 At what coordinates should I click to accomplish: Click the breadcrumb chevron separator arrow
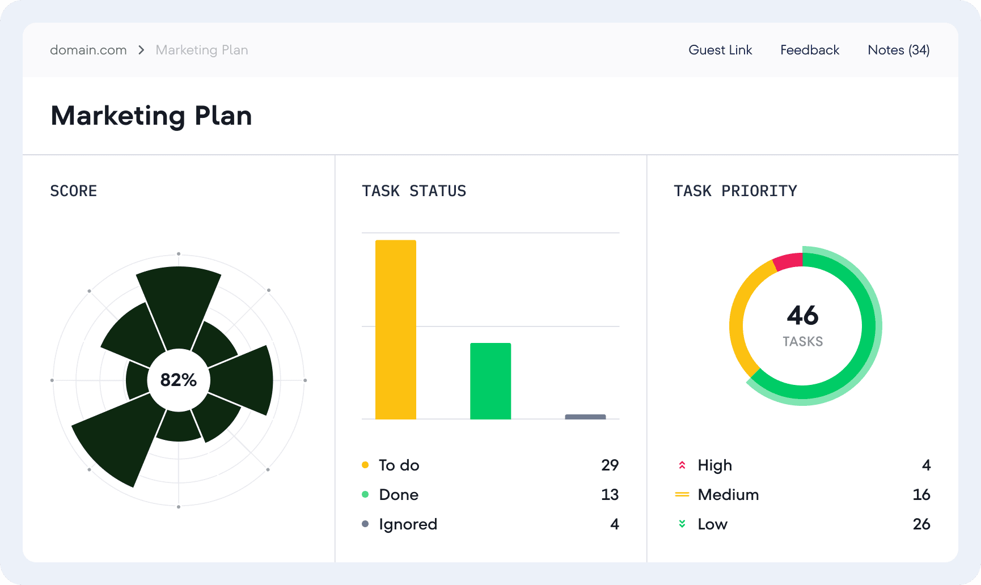click(141, 50)
